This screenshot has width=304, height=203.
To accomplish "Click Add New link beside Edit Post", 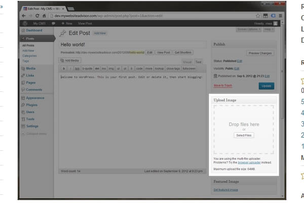I will 100,33.
